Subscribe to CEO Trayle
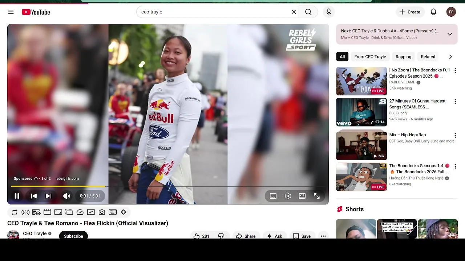Viewport: 465px width, 261px height. coord(73,236)
